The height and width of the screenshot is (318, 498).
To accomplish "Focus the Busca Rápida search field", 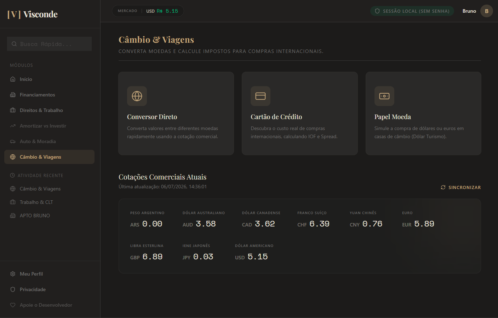I will click(49, 44).
